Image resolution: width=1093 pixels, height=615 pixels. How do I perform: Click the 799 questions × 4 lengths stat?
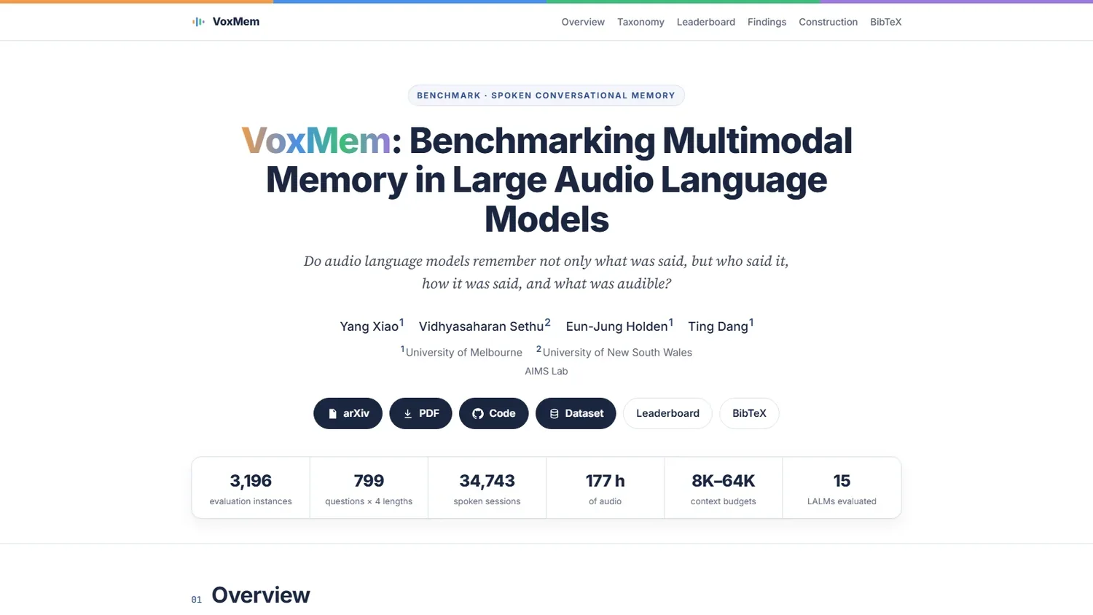[369, 488]
